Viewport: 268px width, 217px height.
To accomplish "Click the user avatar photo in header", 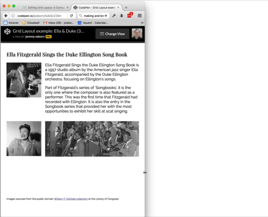I will coord(137,34).
